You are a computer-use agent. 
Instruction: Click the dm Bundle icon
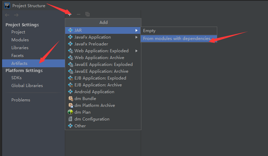tap(71, 98)
